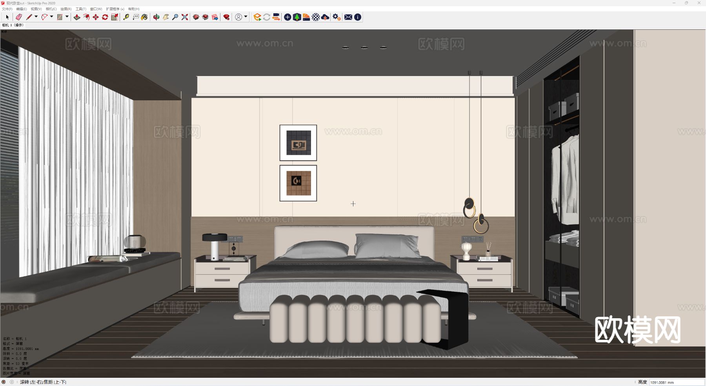The width and height of the screenshot is (706, 386).
Task: Open the 文件(F) menu
Action: (7, 9)
